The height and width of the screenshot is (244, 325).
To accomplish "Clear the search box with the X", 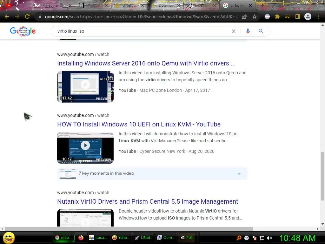I will pos(233,31).
